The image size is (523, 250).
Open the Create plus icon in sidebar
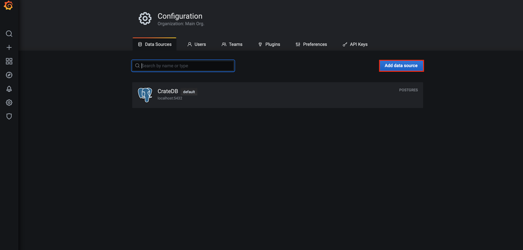click(x=9, y=48)
